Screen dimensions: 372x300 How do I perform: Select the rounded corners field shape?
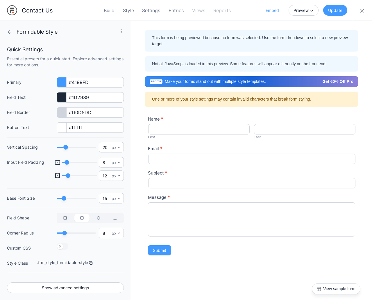coord(82,218)
